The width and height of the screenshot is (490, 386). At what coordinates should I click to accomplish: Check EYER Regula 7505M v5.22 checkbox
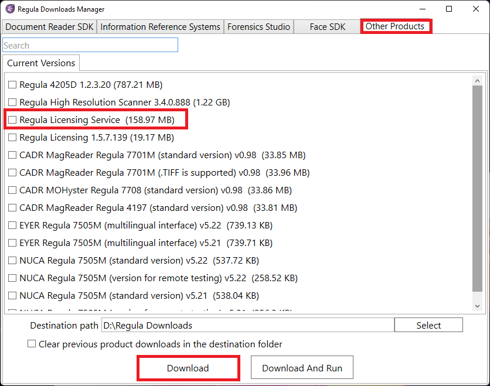click(12, 225)
